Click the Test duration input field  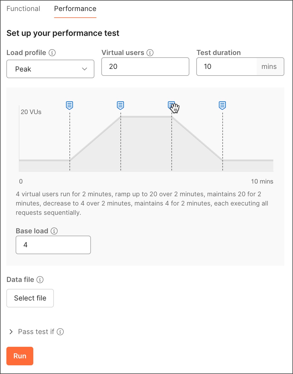click(x=226, y=67)
